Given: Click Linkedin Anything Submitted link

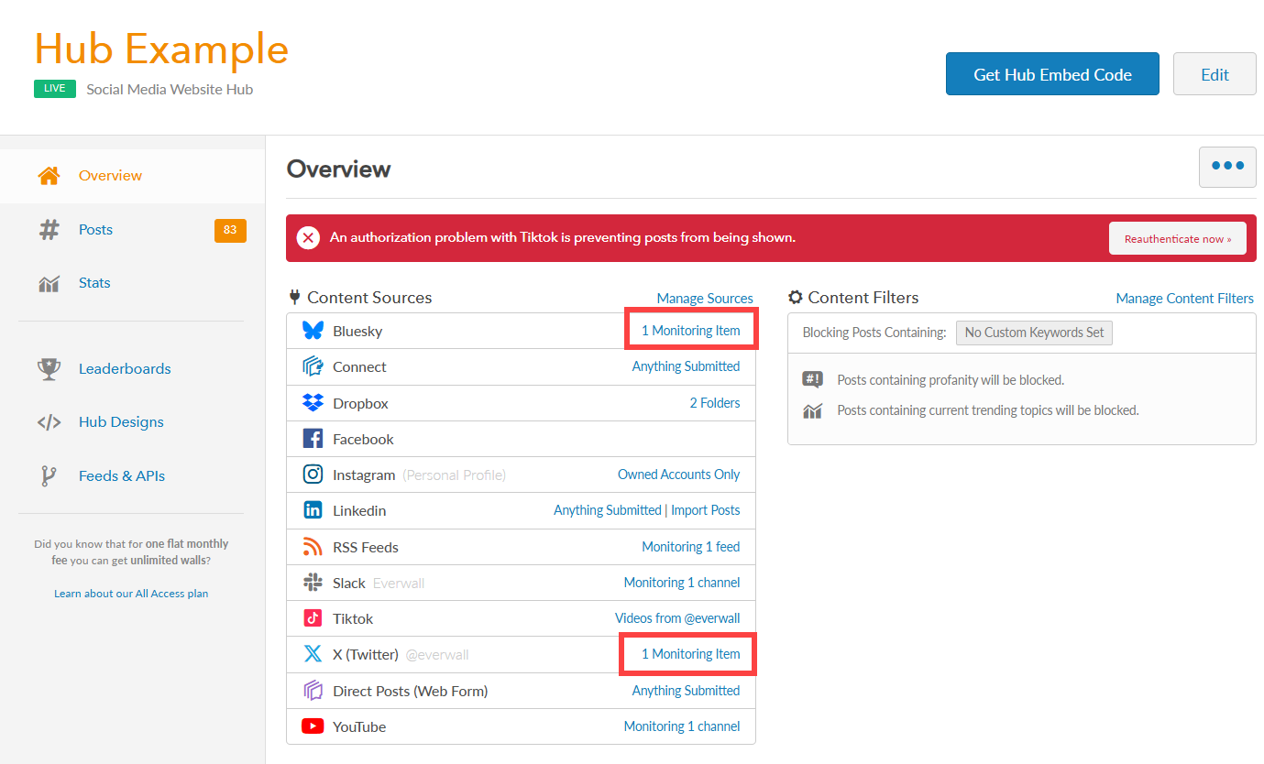Looking at the screenshot, I should [608, 510].
